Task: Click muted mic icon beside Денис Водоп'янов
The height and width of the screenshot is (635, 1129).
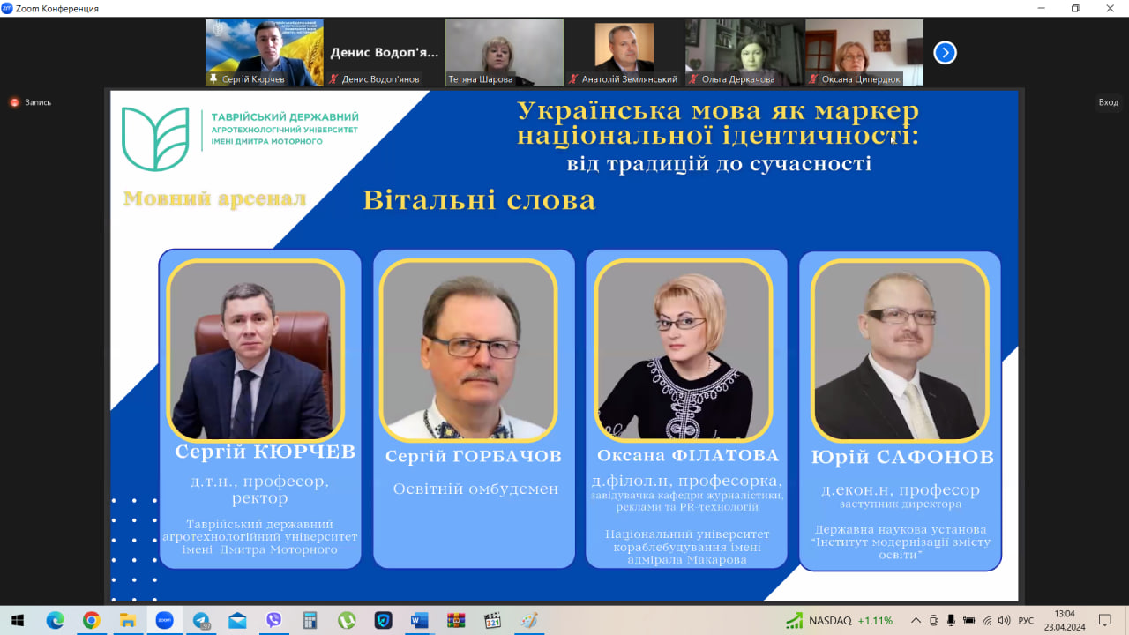Action: click(333, 79)
